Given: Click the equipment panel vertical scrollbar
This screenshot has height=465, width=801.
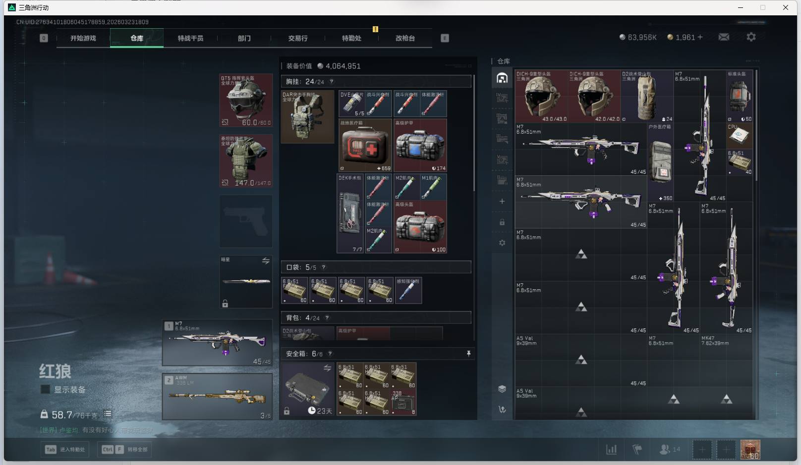Looking at the screenshot, I should click(474, 134).
